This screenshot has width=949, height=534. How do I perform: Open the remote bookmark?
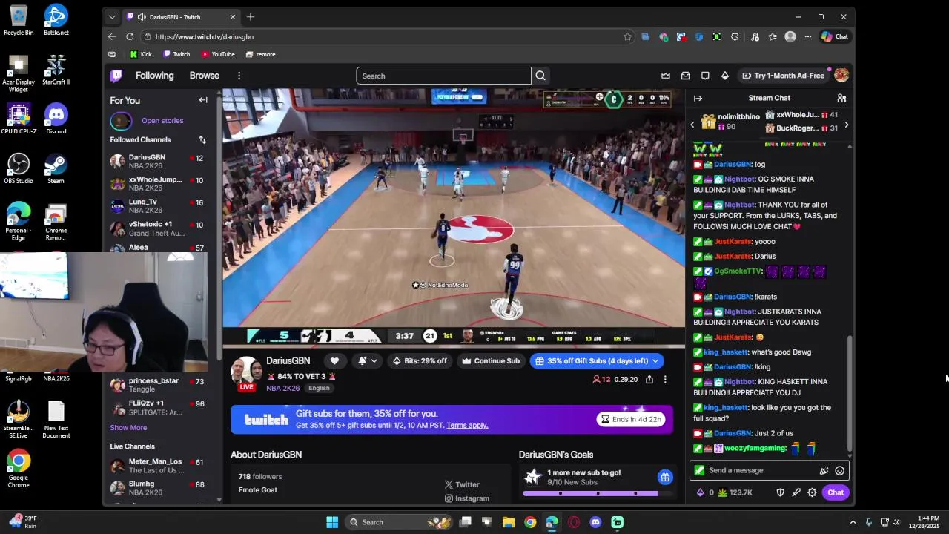coord(260,54)
